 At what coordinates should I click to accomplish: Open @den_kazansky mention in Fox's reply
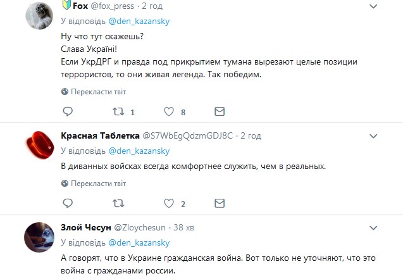[x=139, y=21]
